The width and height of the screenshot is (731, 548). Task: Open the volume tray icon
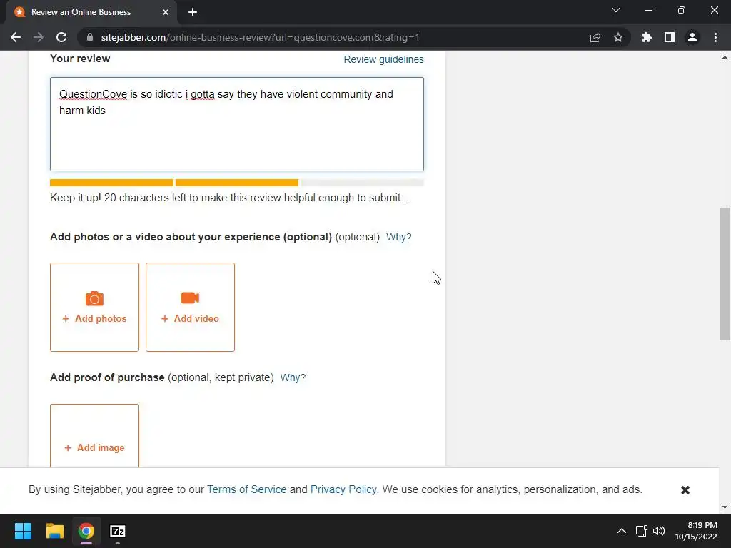tap(659, 531)
